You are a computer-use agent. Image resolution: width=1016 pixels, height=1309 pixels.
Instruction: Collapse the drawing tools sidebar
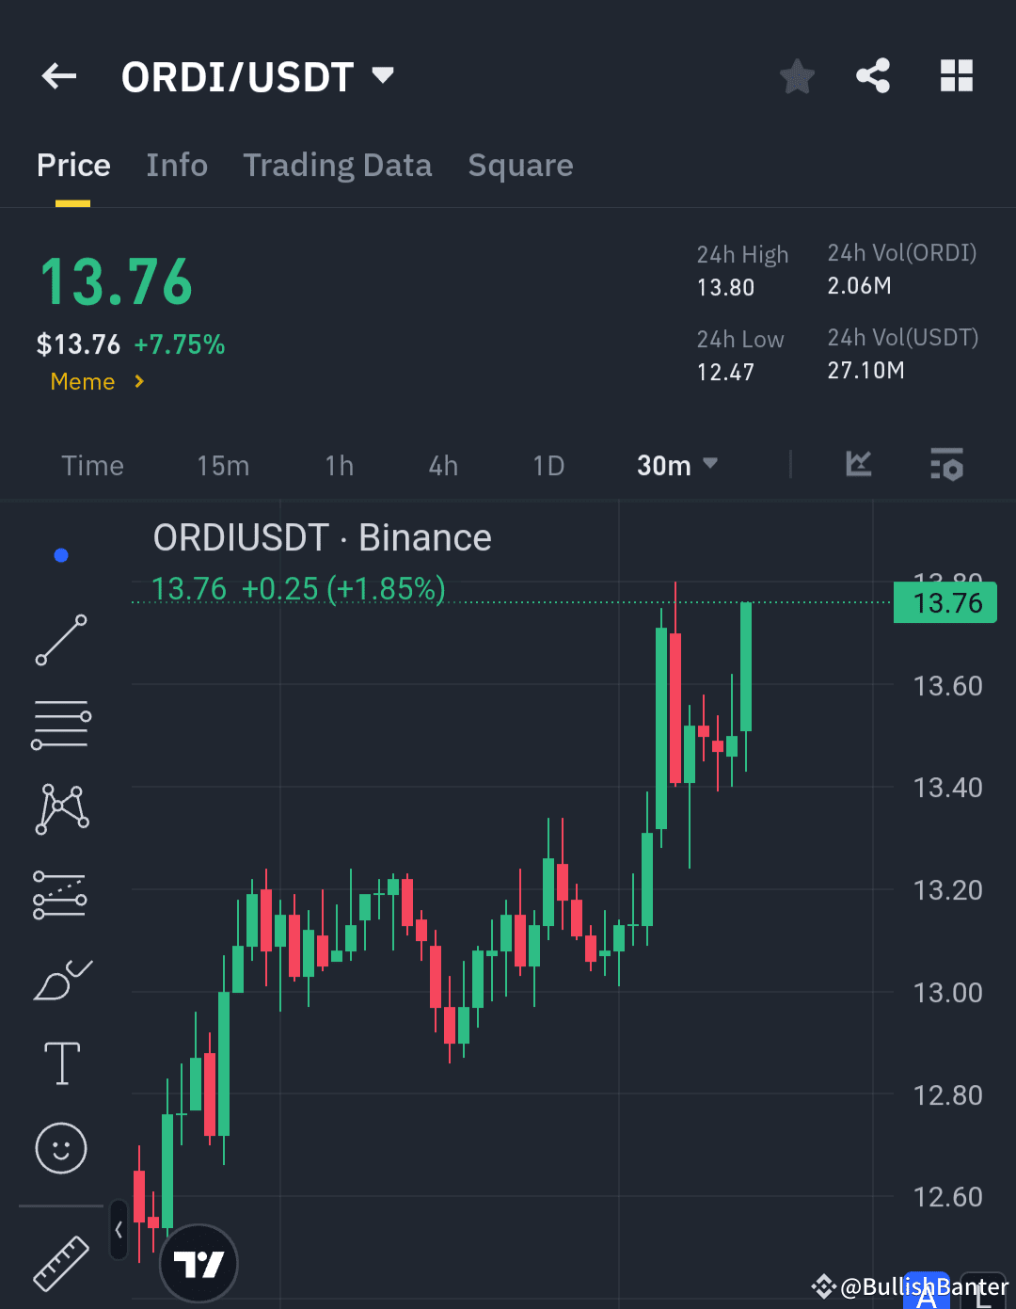tap(117, 1229)
